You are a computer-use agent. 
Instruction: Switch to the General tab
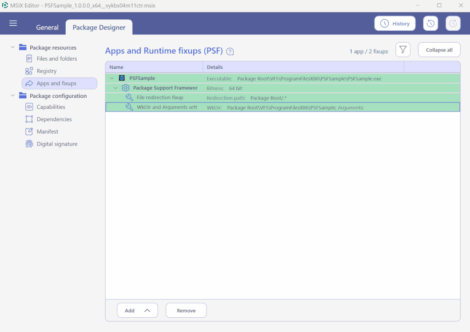coord(47,27)
